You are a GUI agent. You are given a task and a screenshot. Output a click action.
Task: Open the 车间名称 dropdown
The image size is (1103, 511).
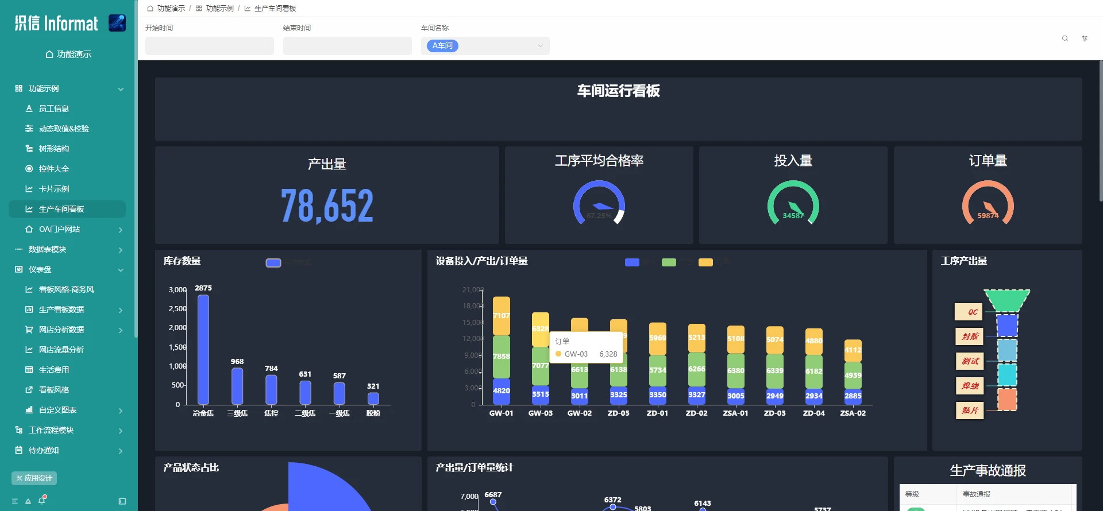pyautogui.click(x=485, y=46)
